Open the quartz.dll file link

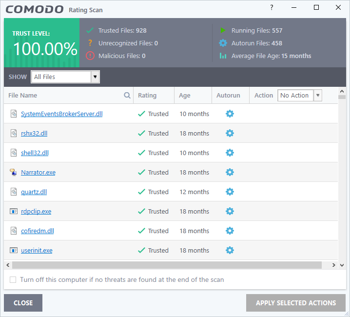pyautogui.click(x=34, y=192)
